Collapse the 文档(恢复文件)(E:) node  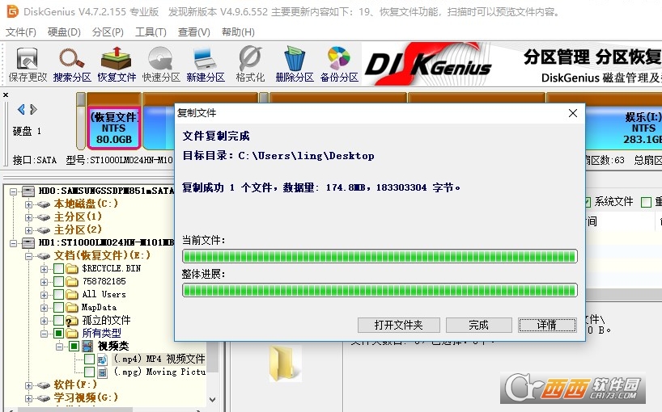pyautogui.click(x=28, y=256)
